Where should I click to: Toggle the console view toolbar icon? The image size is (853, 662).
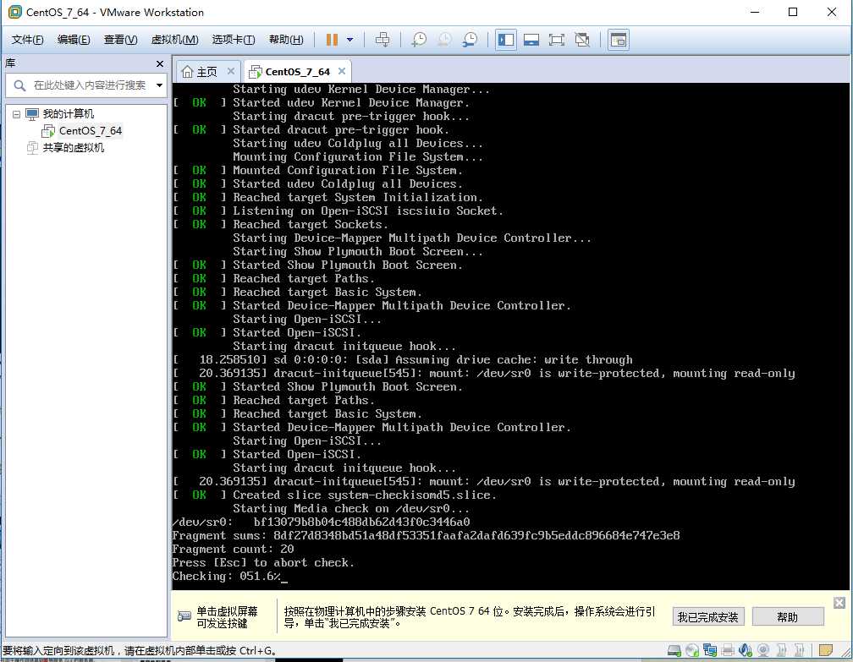(619, 40)
